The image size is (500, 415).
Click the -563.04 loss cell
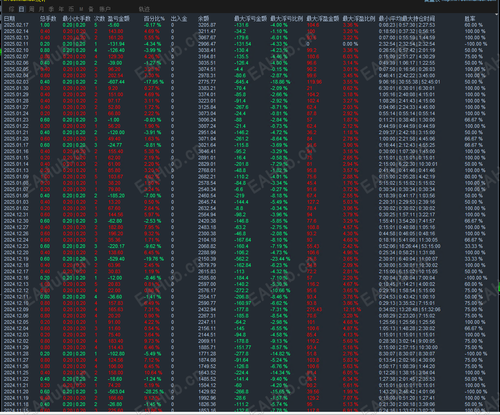click(116, 392)
